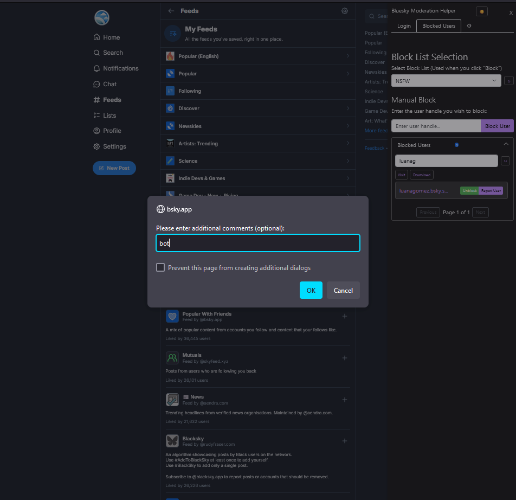The width and height of the screenshot is (516, 500).
Task: Click the Science feed icon
Action: [170, 161]
